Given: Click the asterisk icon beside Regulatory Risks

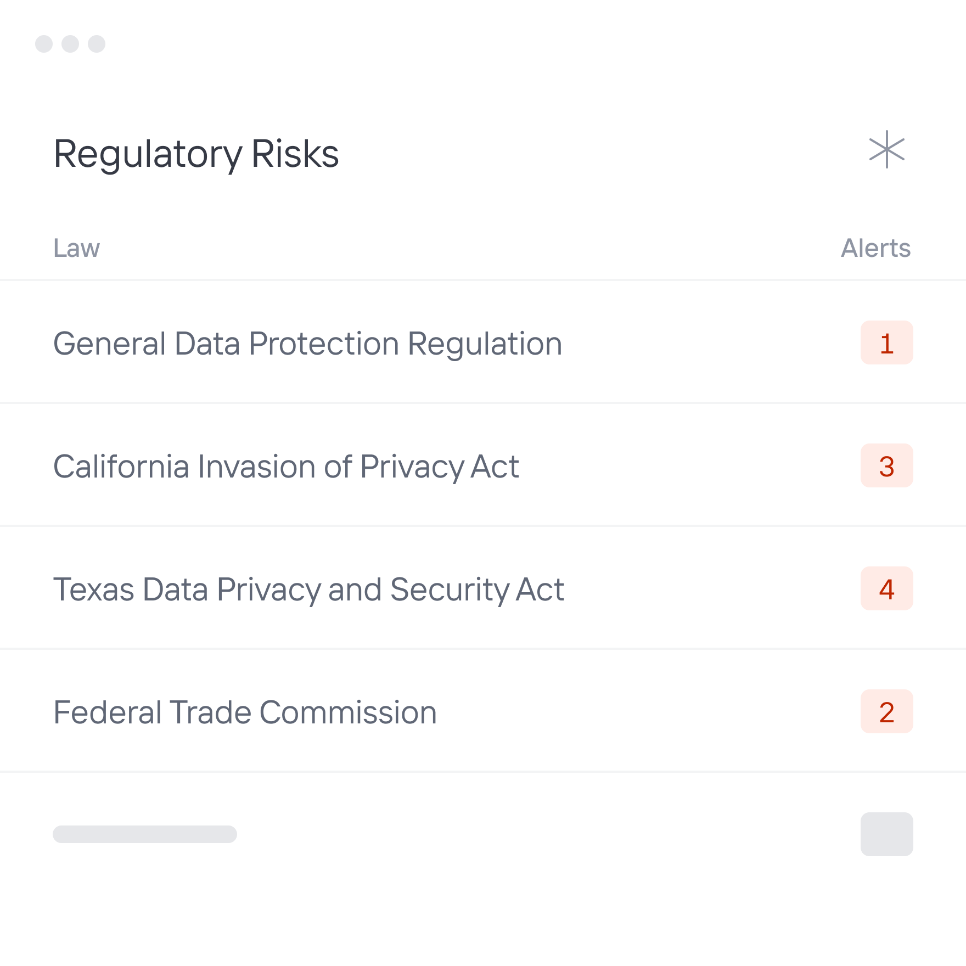Looking at the screenshot, I should (x=886, y=149).
